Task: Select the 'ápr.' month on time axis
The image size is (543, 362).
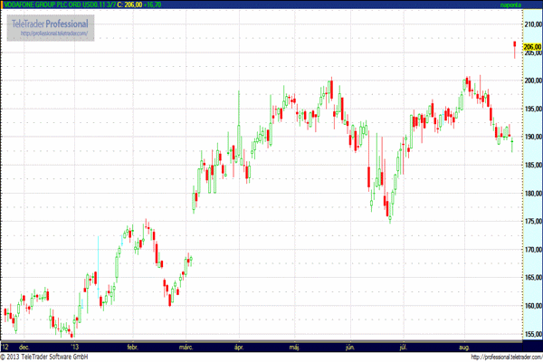Action: pyautogui.click(x=240, y=346)
